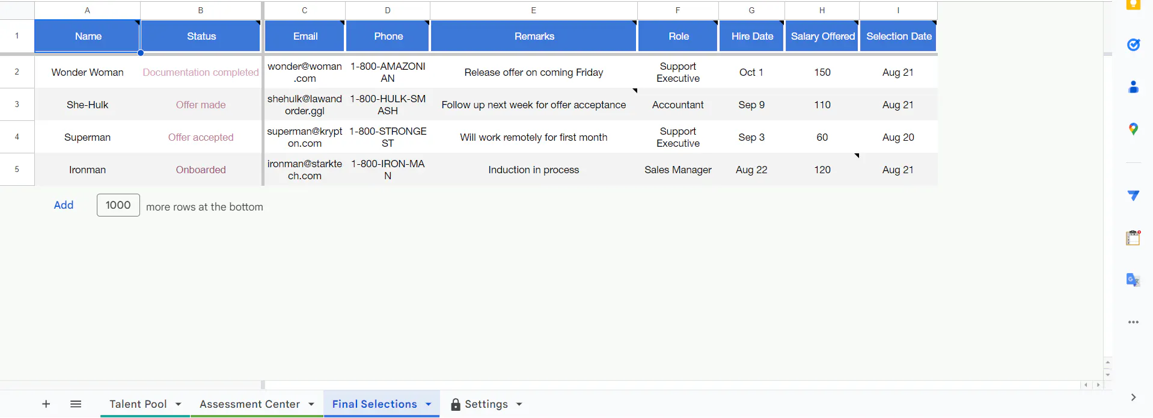Click the Remarks header cell

point(534,36)
